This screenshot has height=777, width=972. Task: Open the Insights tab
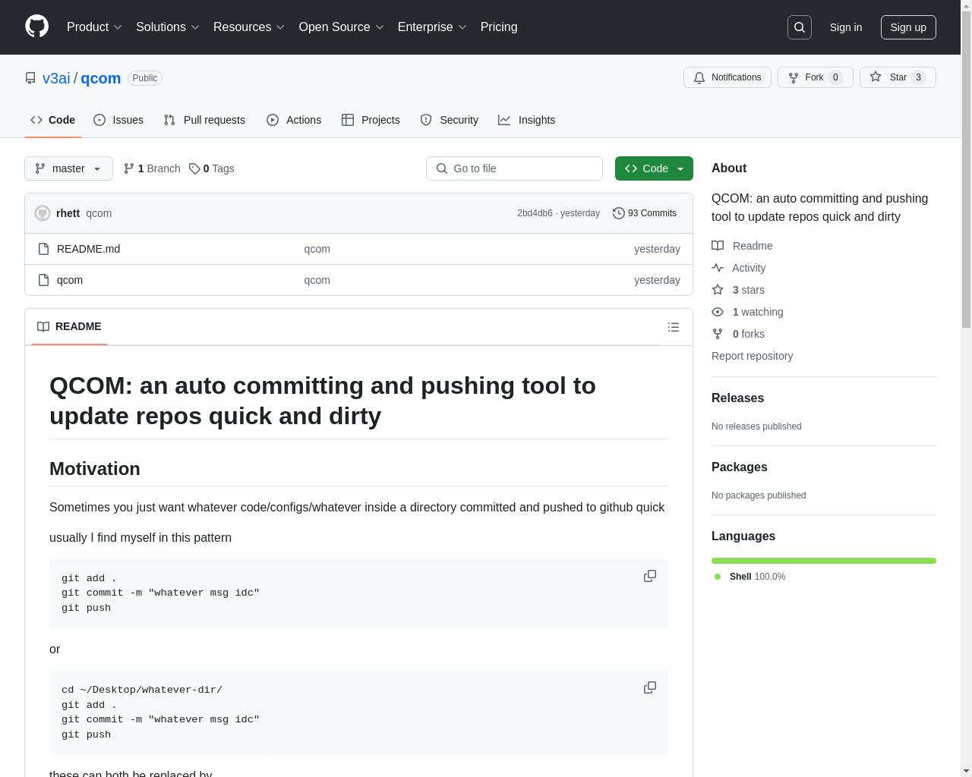tap(527, 120)
